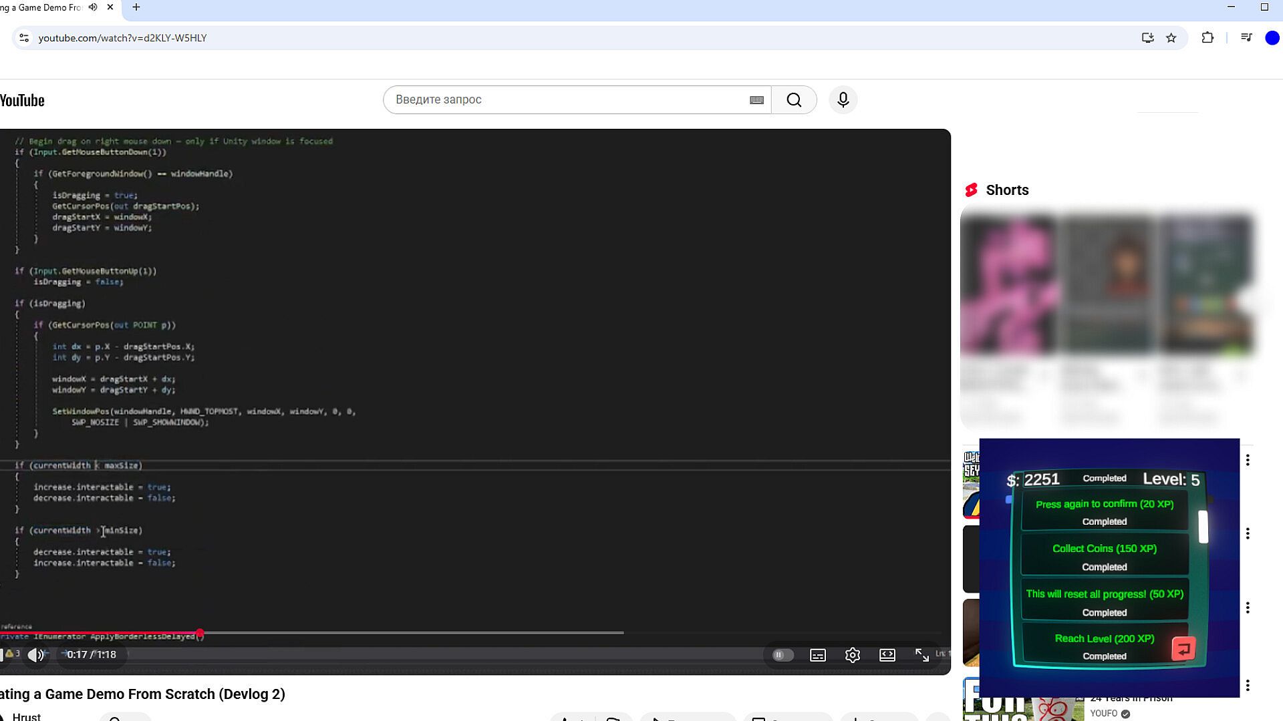The height and width of the screenshot is (721, 1283).
Task: Open the YouTube home logo
Action: tap(22, 100)
